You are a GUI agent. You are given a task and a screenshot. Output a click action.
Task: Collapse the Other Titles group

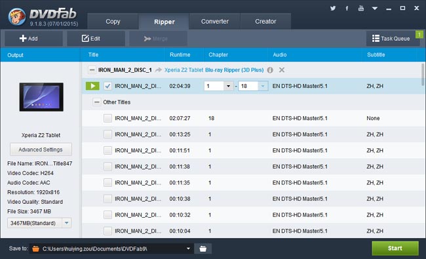[x=96, y=102]
